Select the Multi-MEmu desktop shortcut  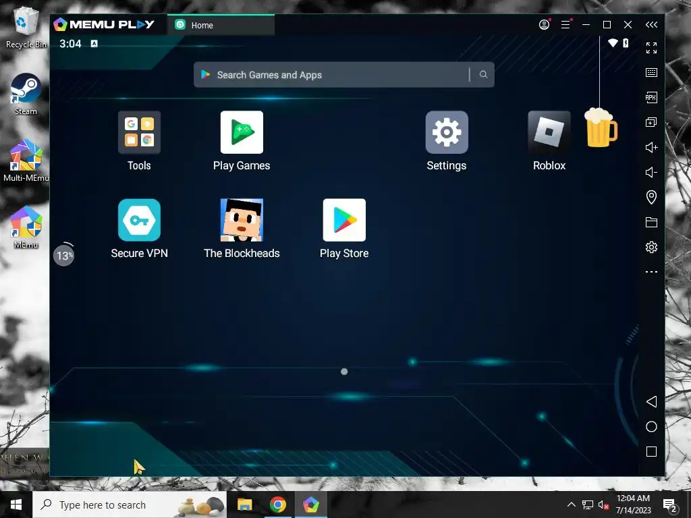coord(26,161)
